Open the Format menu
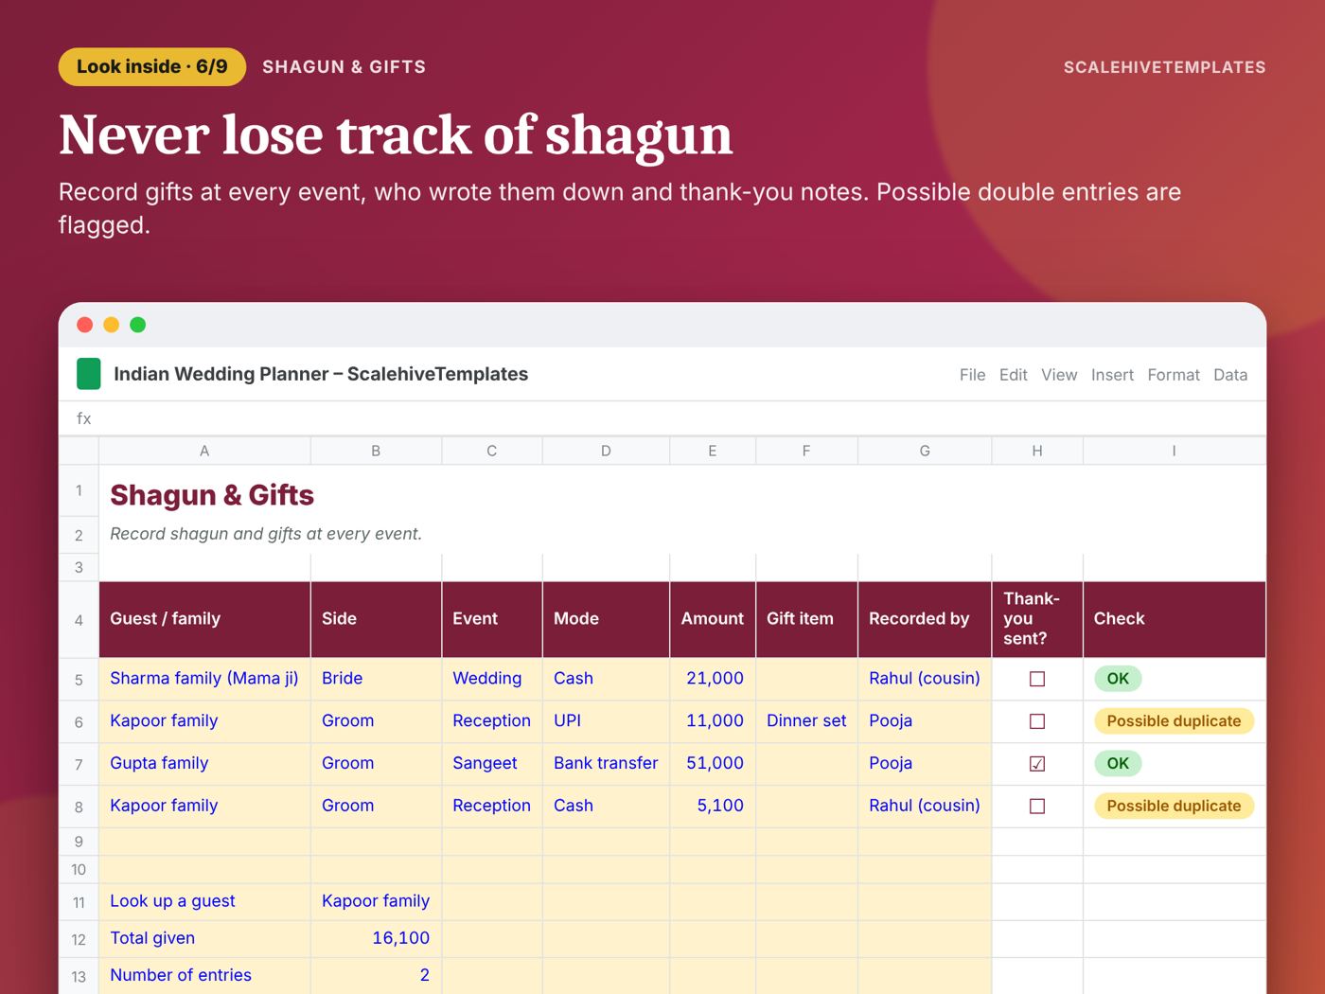 [x=1174, y=375]
